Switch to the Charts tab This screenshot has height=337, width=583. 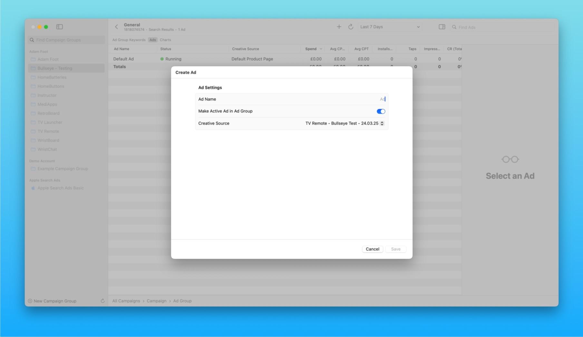[x=165, y=40]
